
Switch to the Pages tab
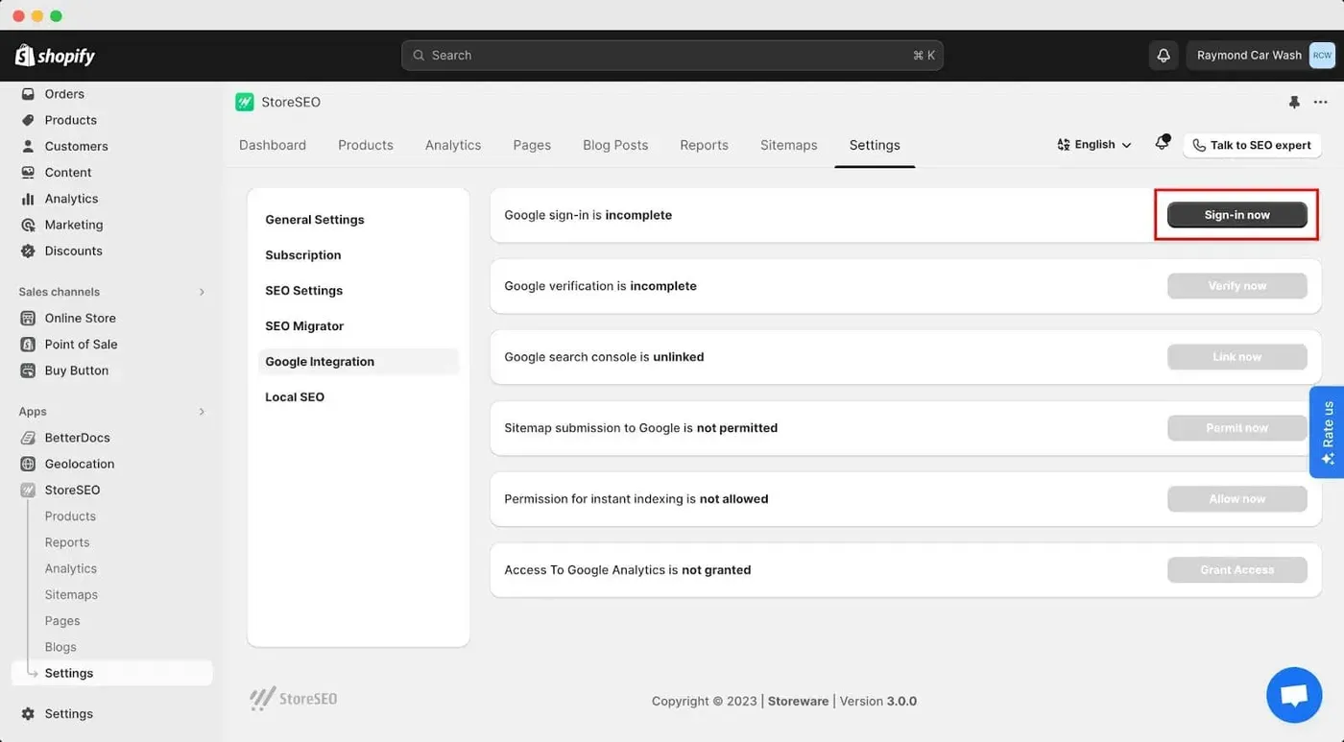pos(532,145)
